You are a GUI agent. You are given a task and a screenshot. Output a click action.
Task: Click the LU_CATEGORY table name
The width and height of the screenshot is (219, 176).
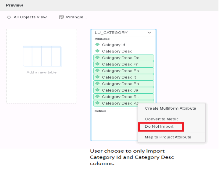[111, 33]
